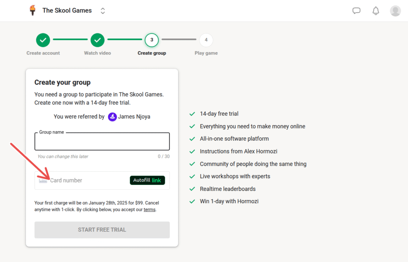Open the user profile avatar
The height and width of the screenshot is (262, 408).
[395, 11]
